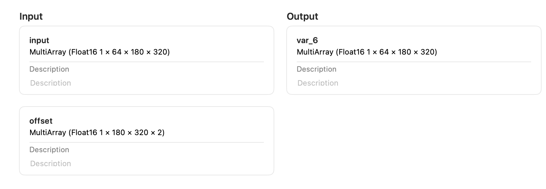
Task: Click the divider line in the var_6 card
Action: click(x=414, y=62)
